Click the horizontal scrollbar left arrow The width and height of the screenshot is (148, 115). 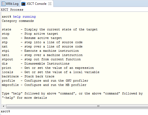3,106
